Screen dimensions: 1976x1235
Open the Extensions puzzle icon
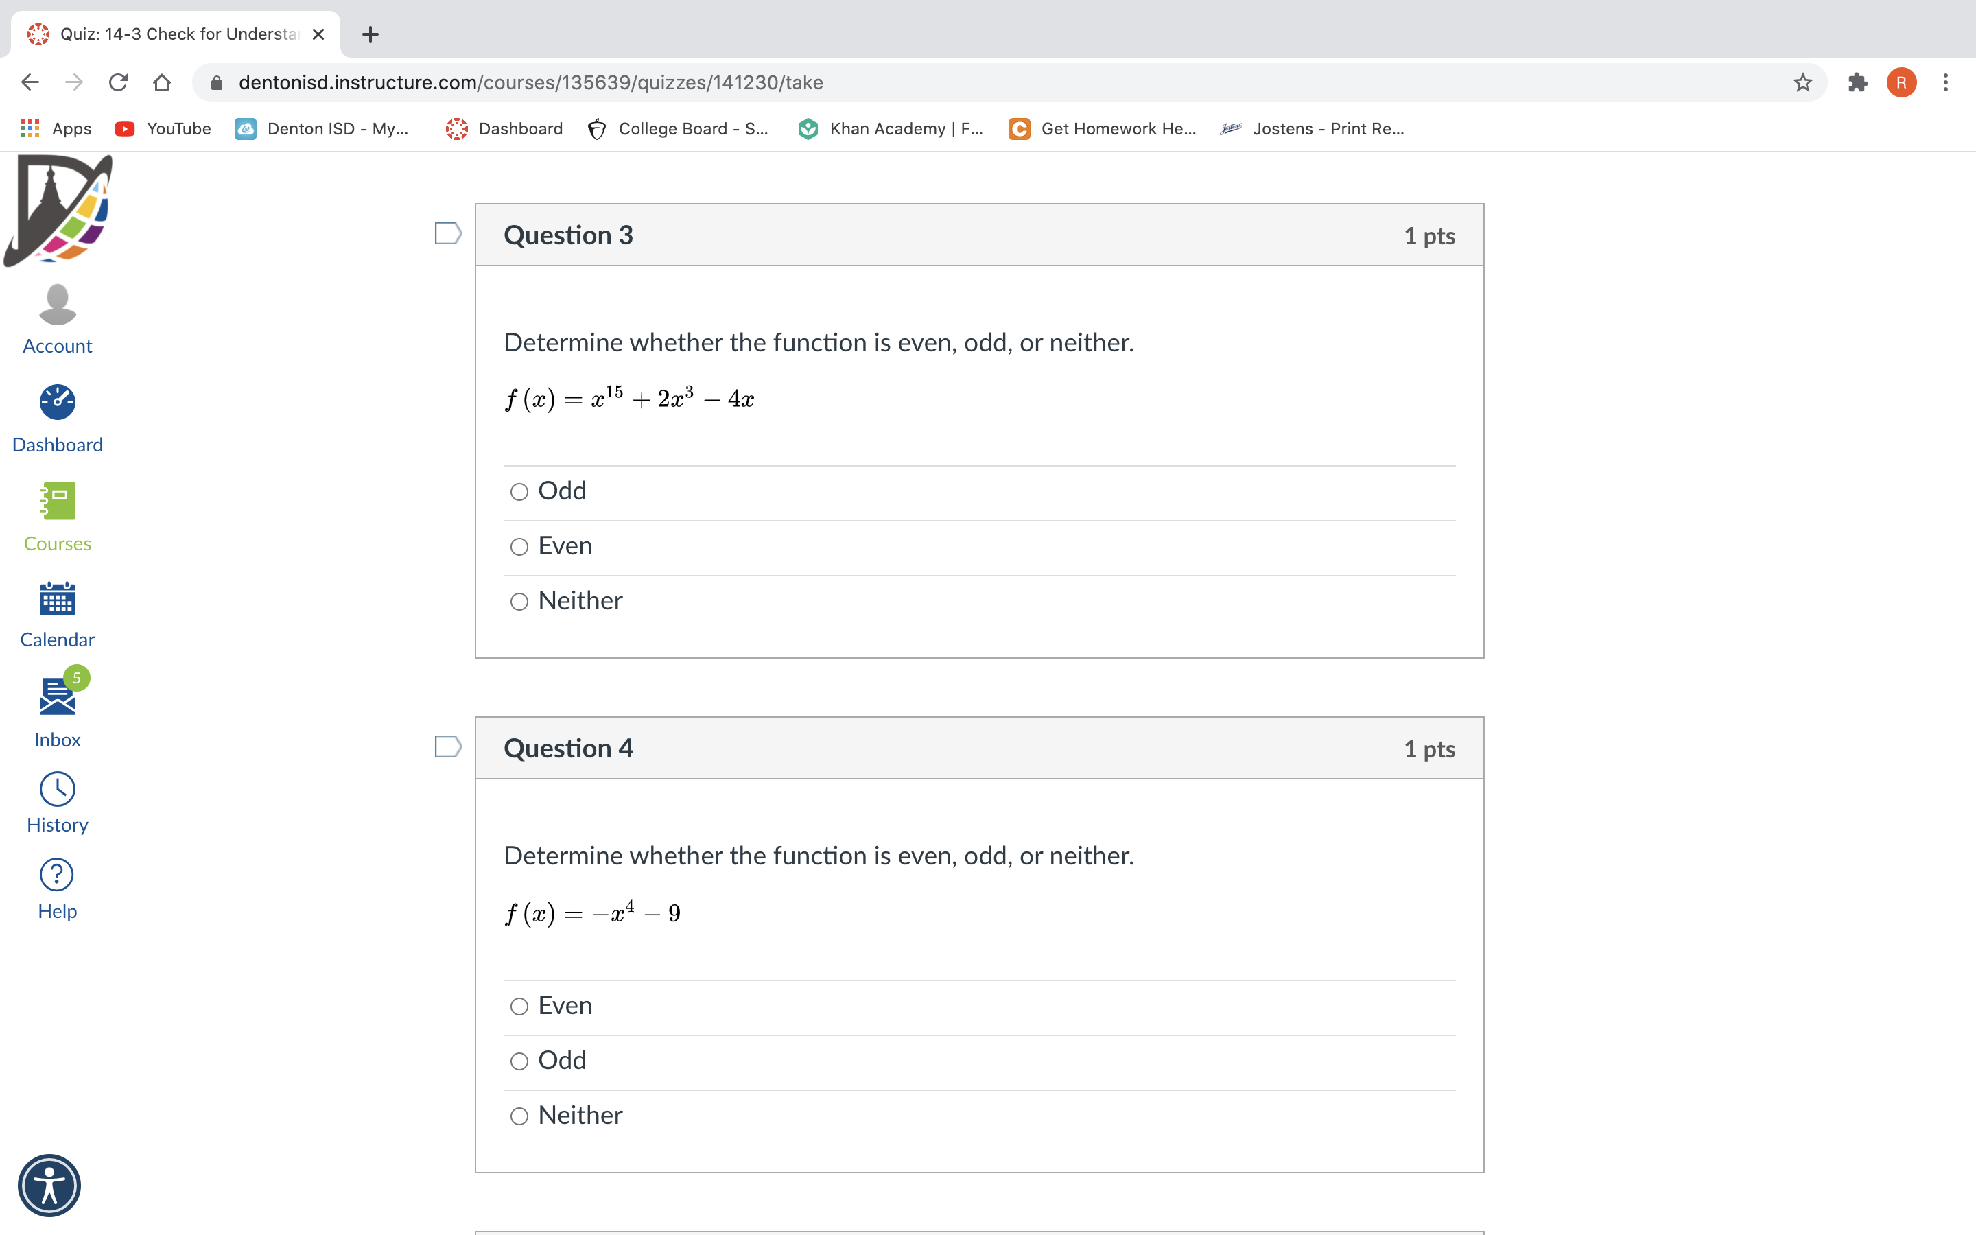1857,82
